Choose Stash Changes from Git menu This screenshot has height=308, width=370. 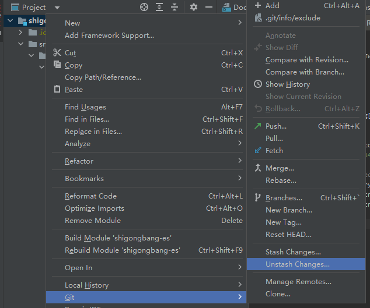tap(293, 252)
